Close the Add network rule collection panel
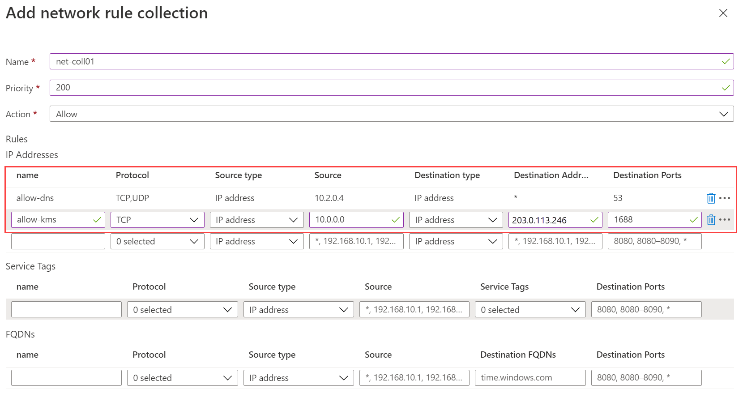 pyautogui.click(x=723, y=13)
